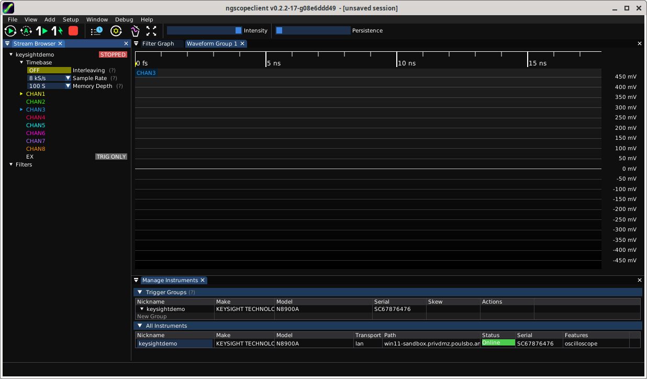Adjust the Intensity slider
647x379 pixels.
[x=204, y=30]
